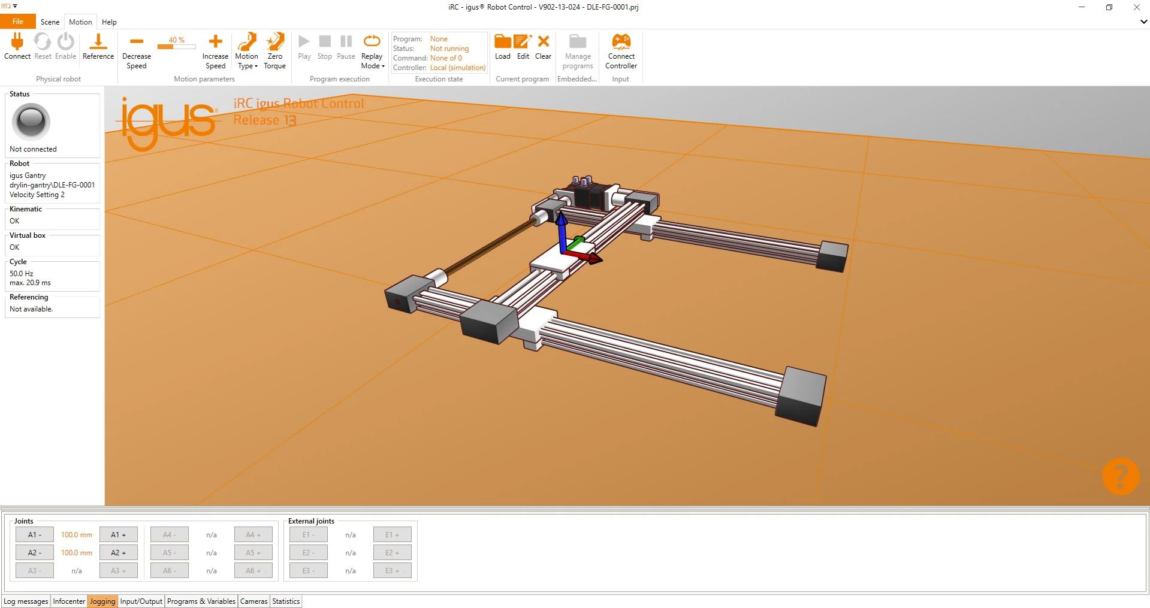
Task: Open the Statistics tab at the bottom
Action: pyautogui.click(x=285, y=601)
